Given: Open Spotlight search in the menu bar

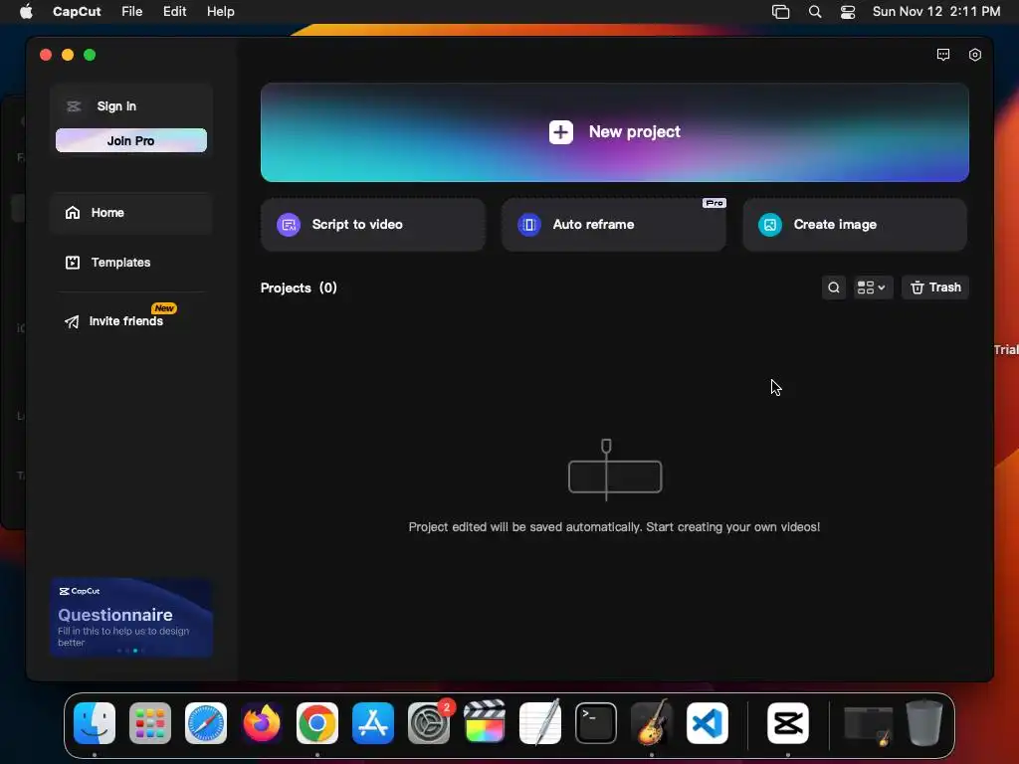Looking at the screenshot, I should pos(814,12).
